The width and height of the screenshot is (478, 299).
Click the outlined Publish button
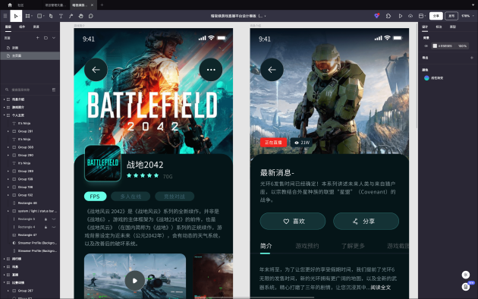point(451,16)
